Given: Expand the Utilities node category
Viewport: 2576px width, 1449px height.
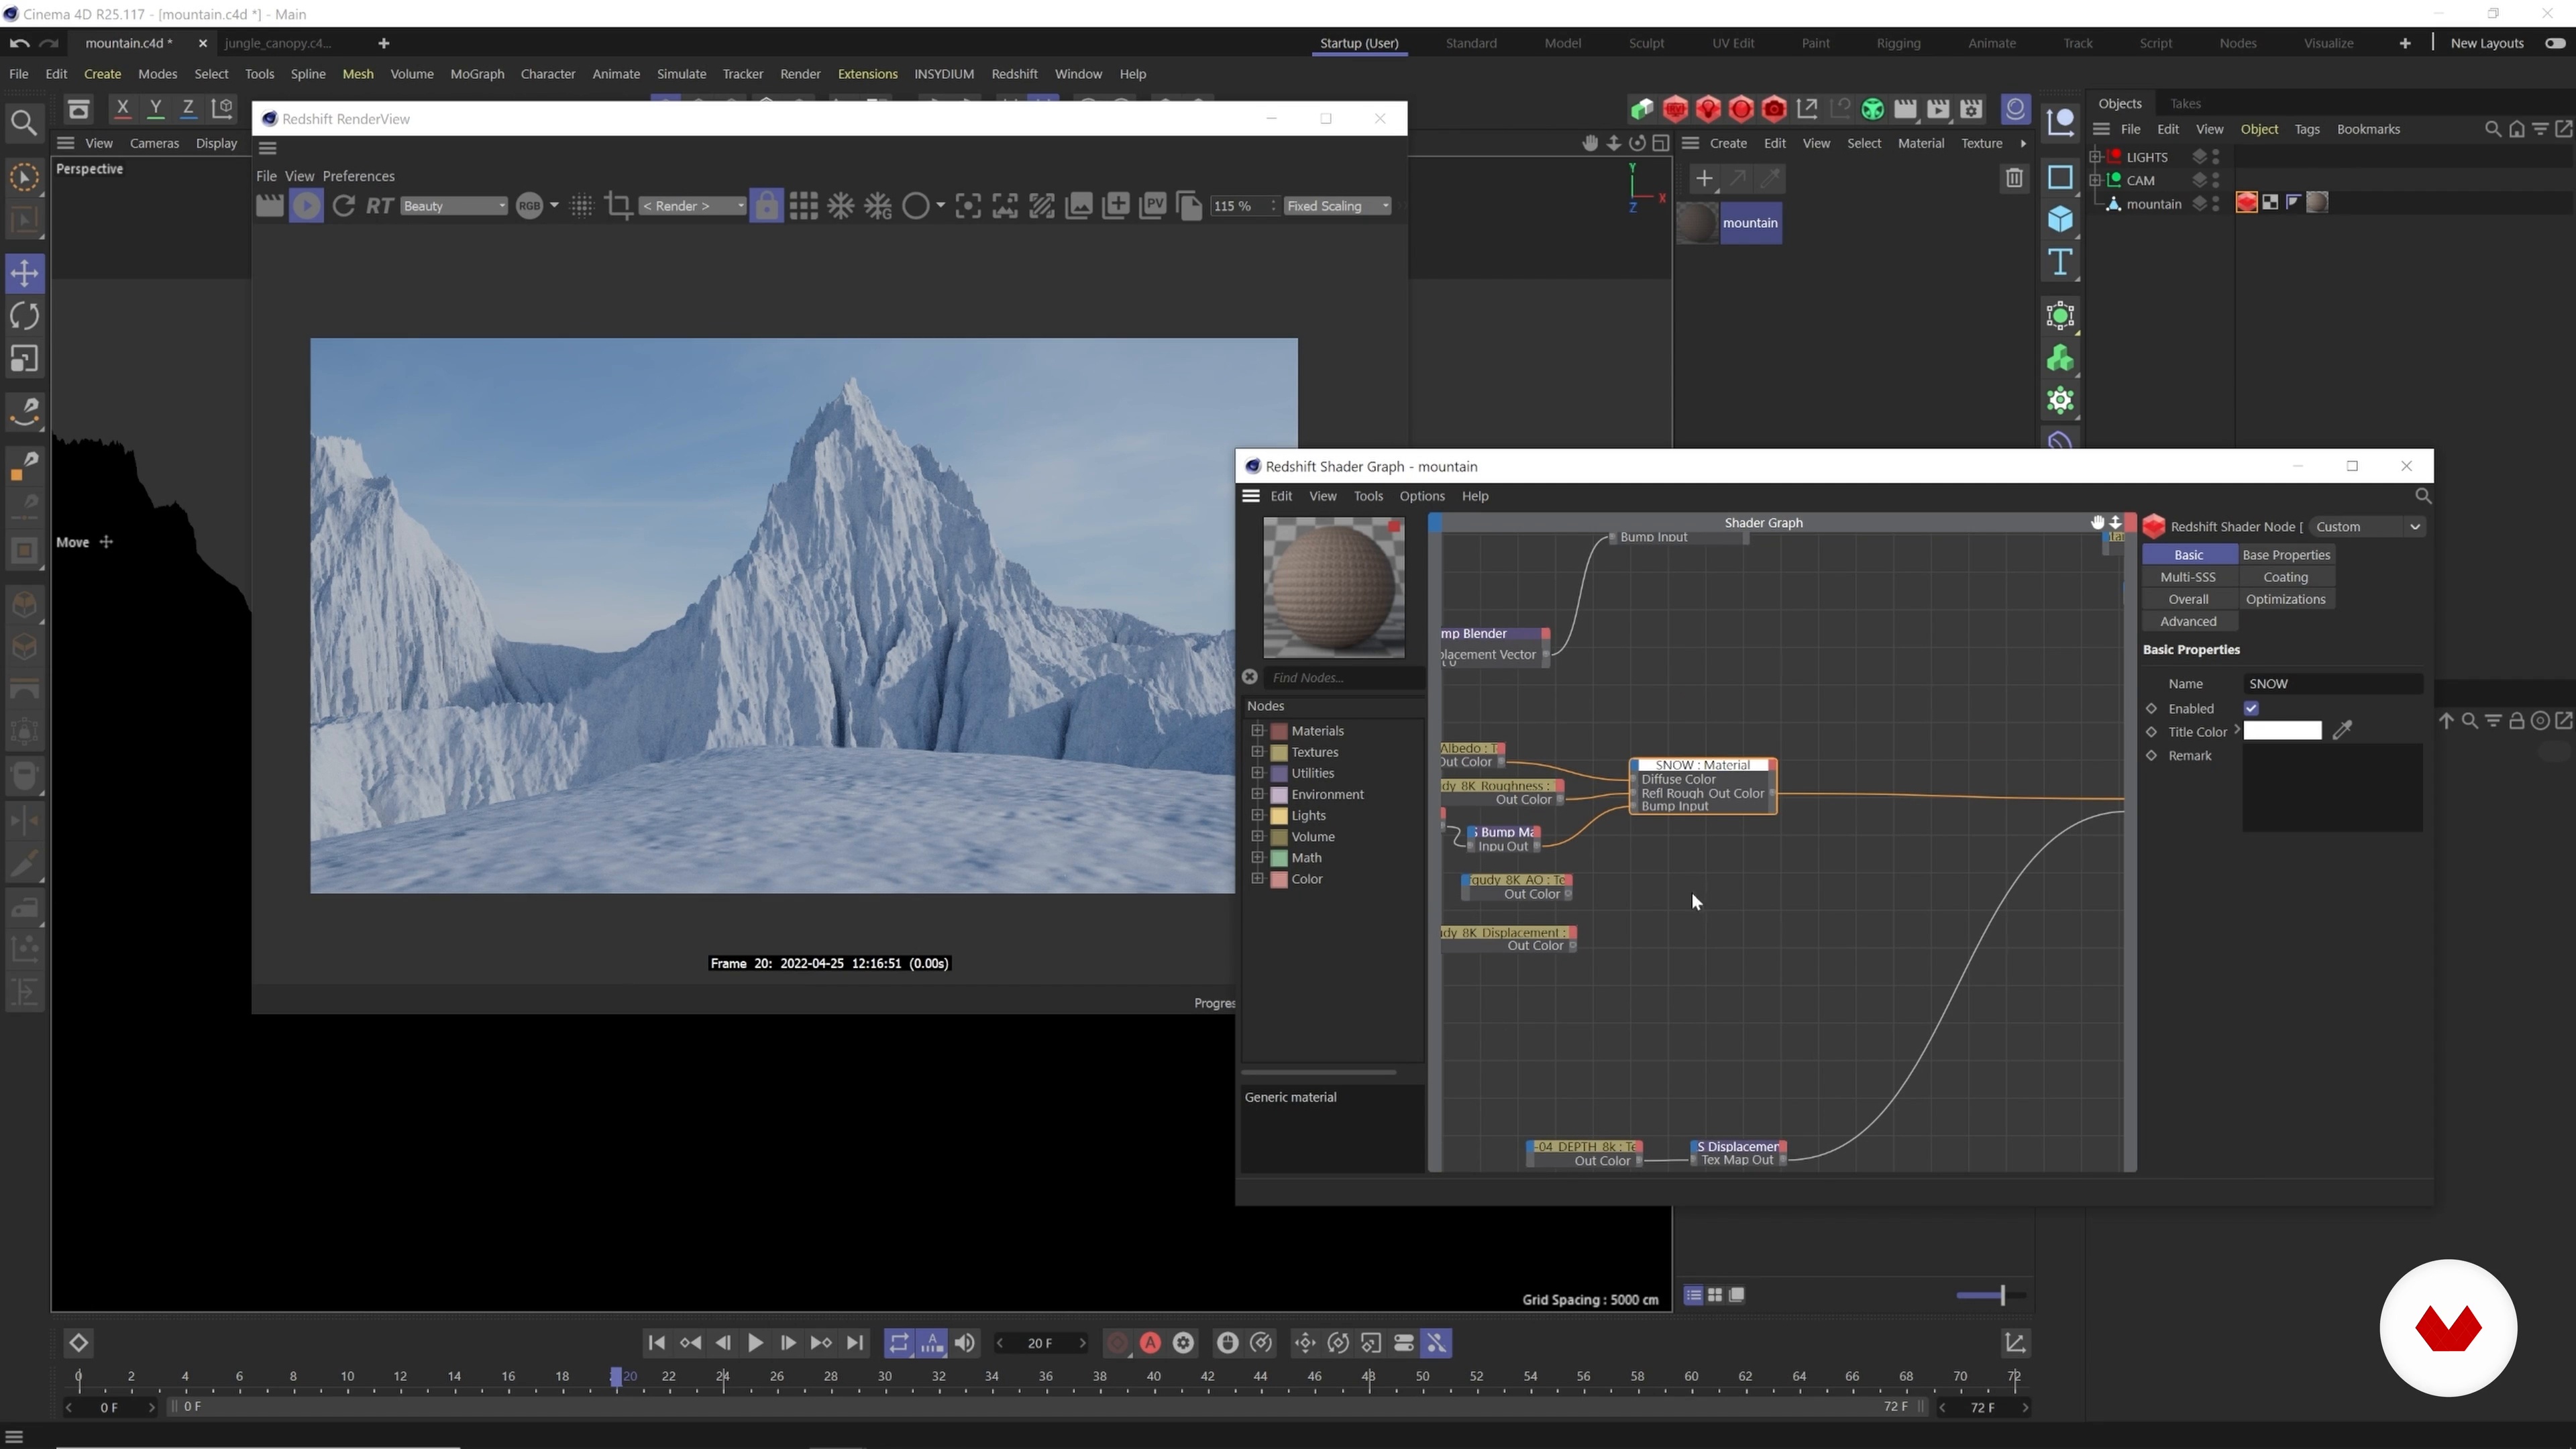Looking at the screenshot, I should [1257, 772].
